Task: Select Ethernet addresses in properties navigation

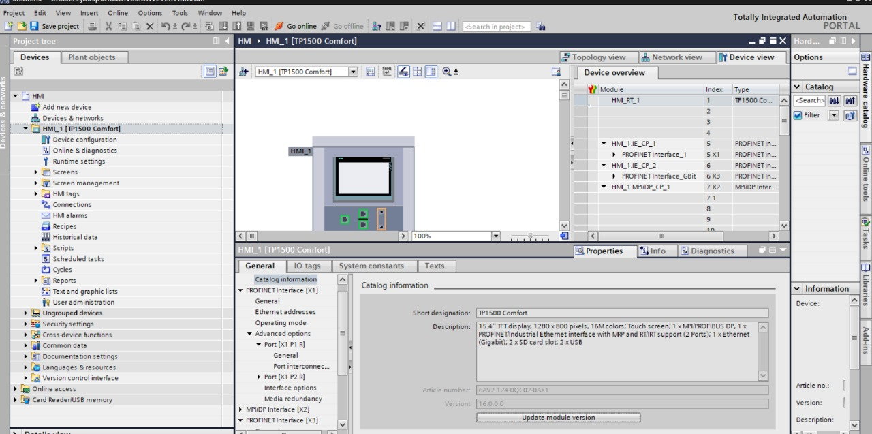Action: coord(285,312)
